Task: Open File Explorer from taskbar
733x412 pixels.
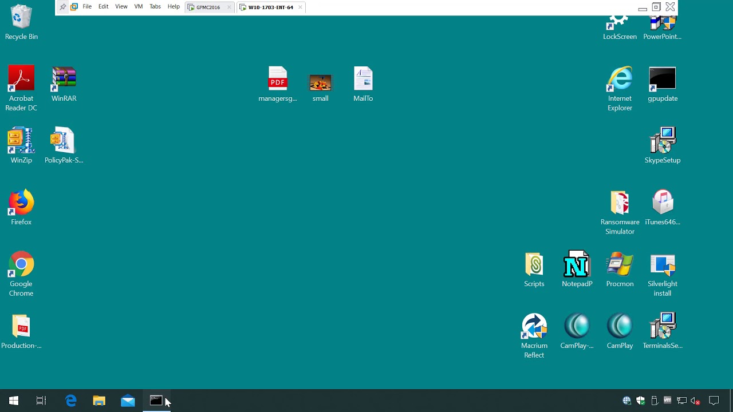Action: click(99, 401)
